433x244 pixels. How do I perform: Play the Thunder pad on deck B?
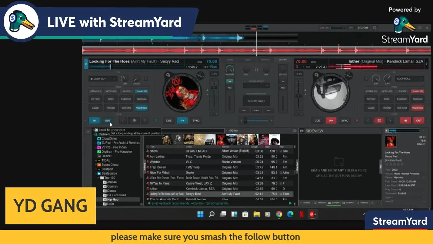pos(387,108)
